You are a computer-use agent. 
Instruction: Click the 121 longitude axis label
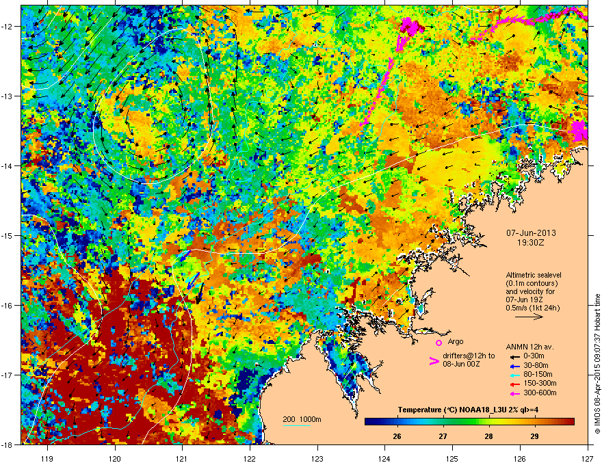[182, 458]
